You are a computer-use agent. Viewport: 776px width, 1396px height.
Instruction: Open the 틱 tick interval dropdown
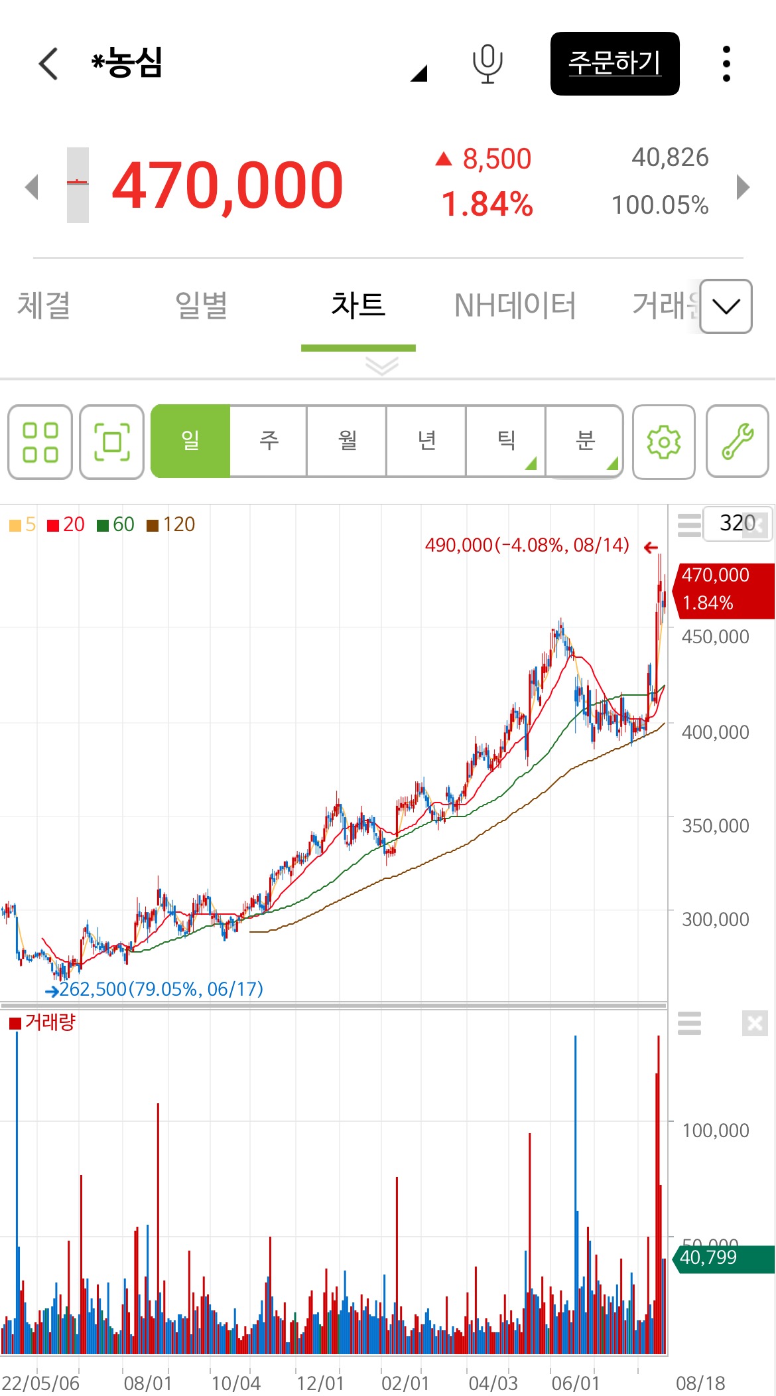point(506,441)
